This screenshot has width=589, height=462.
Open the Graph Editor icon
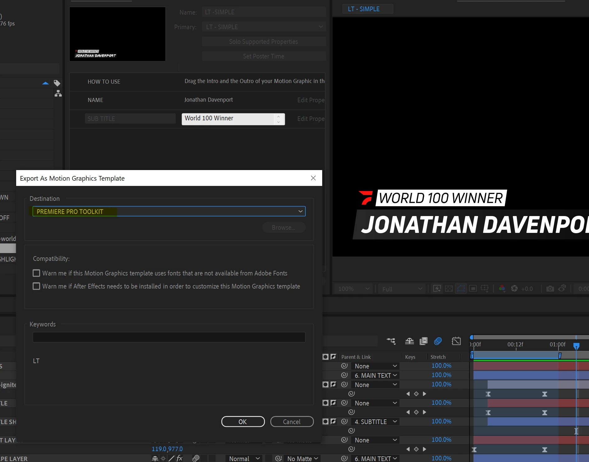pos(456,341)
